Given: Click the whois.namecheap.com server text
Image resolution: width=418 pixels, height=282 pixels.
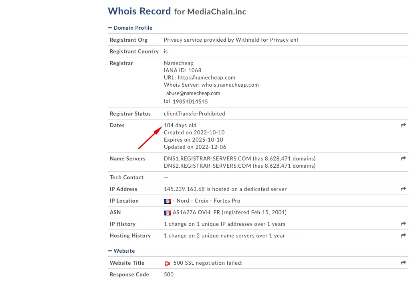Looking at the screenshot, I should [x=230, y=85].
